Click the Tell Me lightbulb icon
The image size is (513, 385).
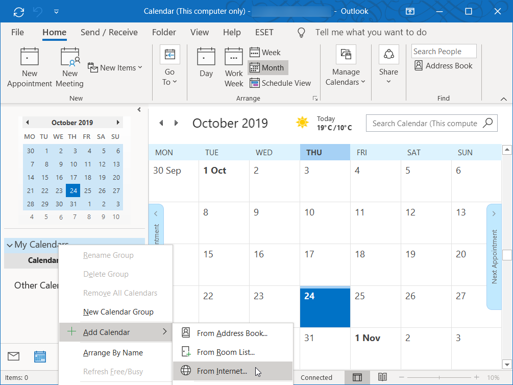pos(302,32)
